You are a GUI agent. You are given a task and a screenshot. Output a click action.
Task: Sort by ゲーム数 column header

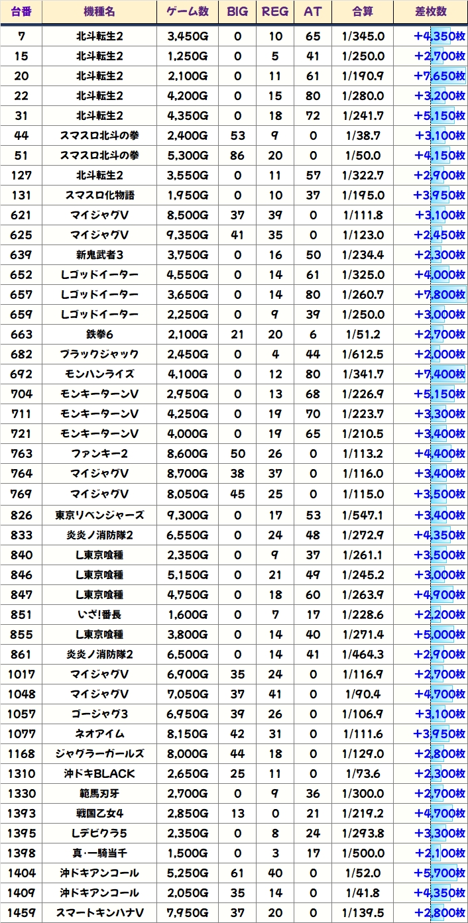click(188, 12)
